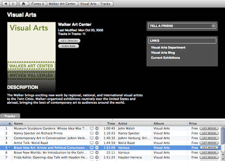This screenshot has width=225, height=161.
Task: Click video icon for Frida Kahlo track
Action: tap(92, 158)
